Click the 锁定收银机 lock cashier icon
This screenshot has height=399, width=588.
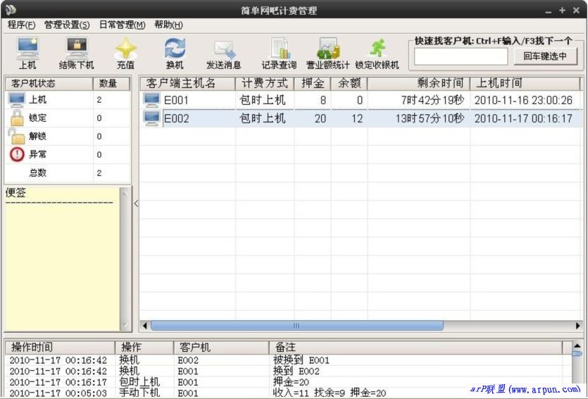(x=377, y=53)
